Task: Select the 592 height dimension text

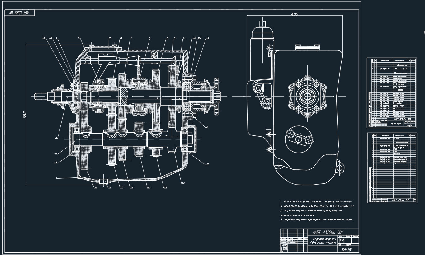Action: click(24, 115)
